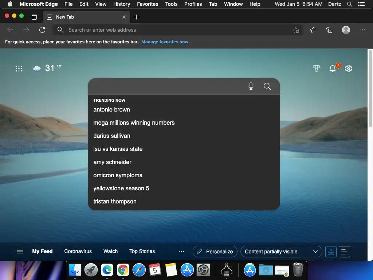The height and width of the screenshot is (280, 373).
Task: Show more feed categories ellipsis
Action: pyautogui.click(x=181, y=252)
